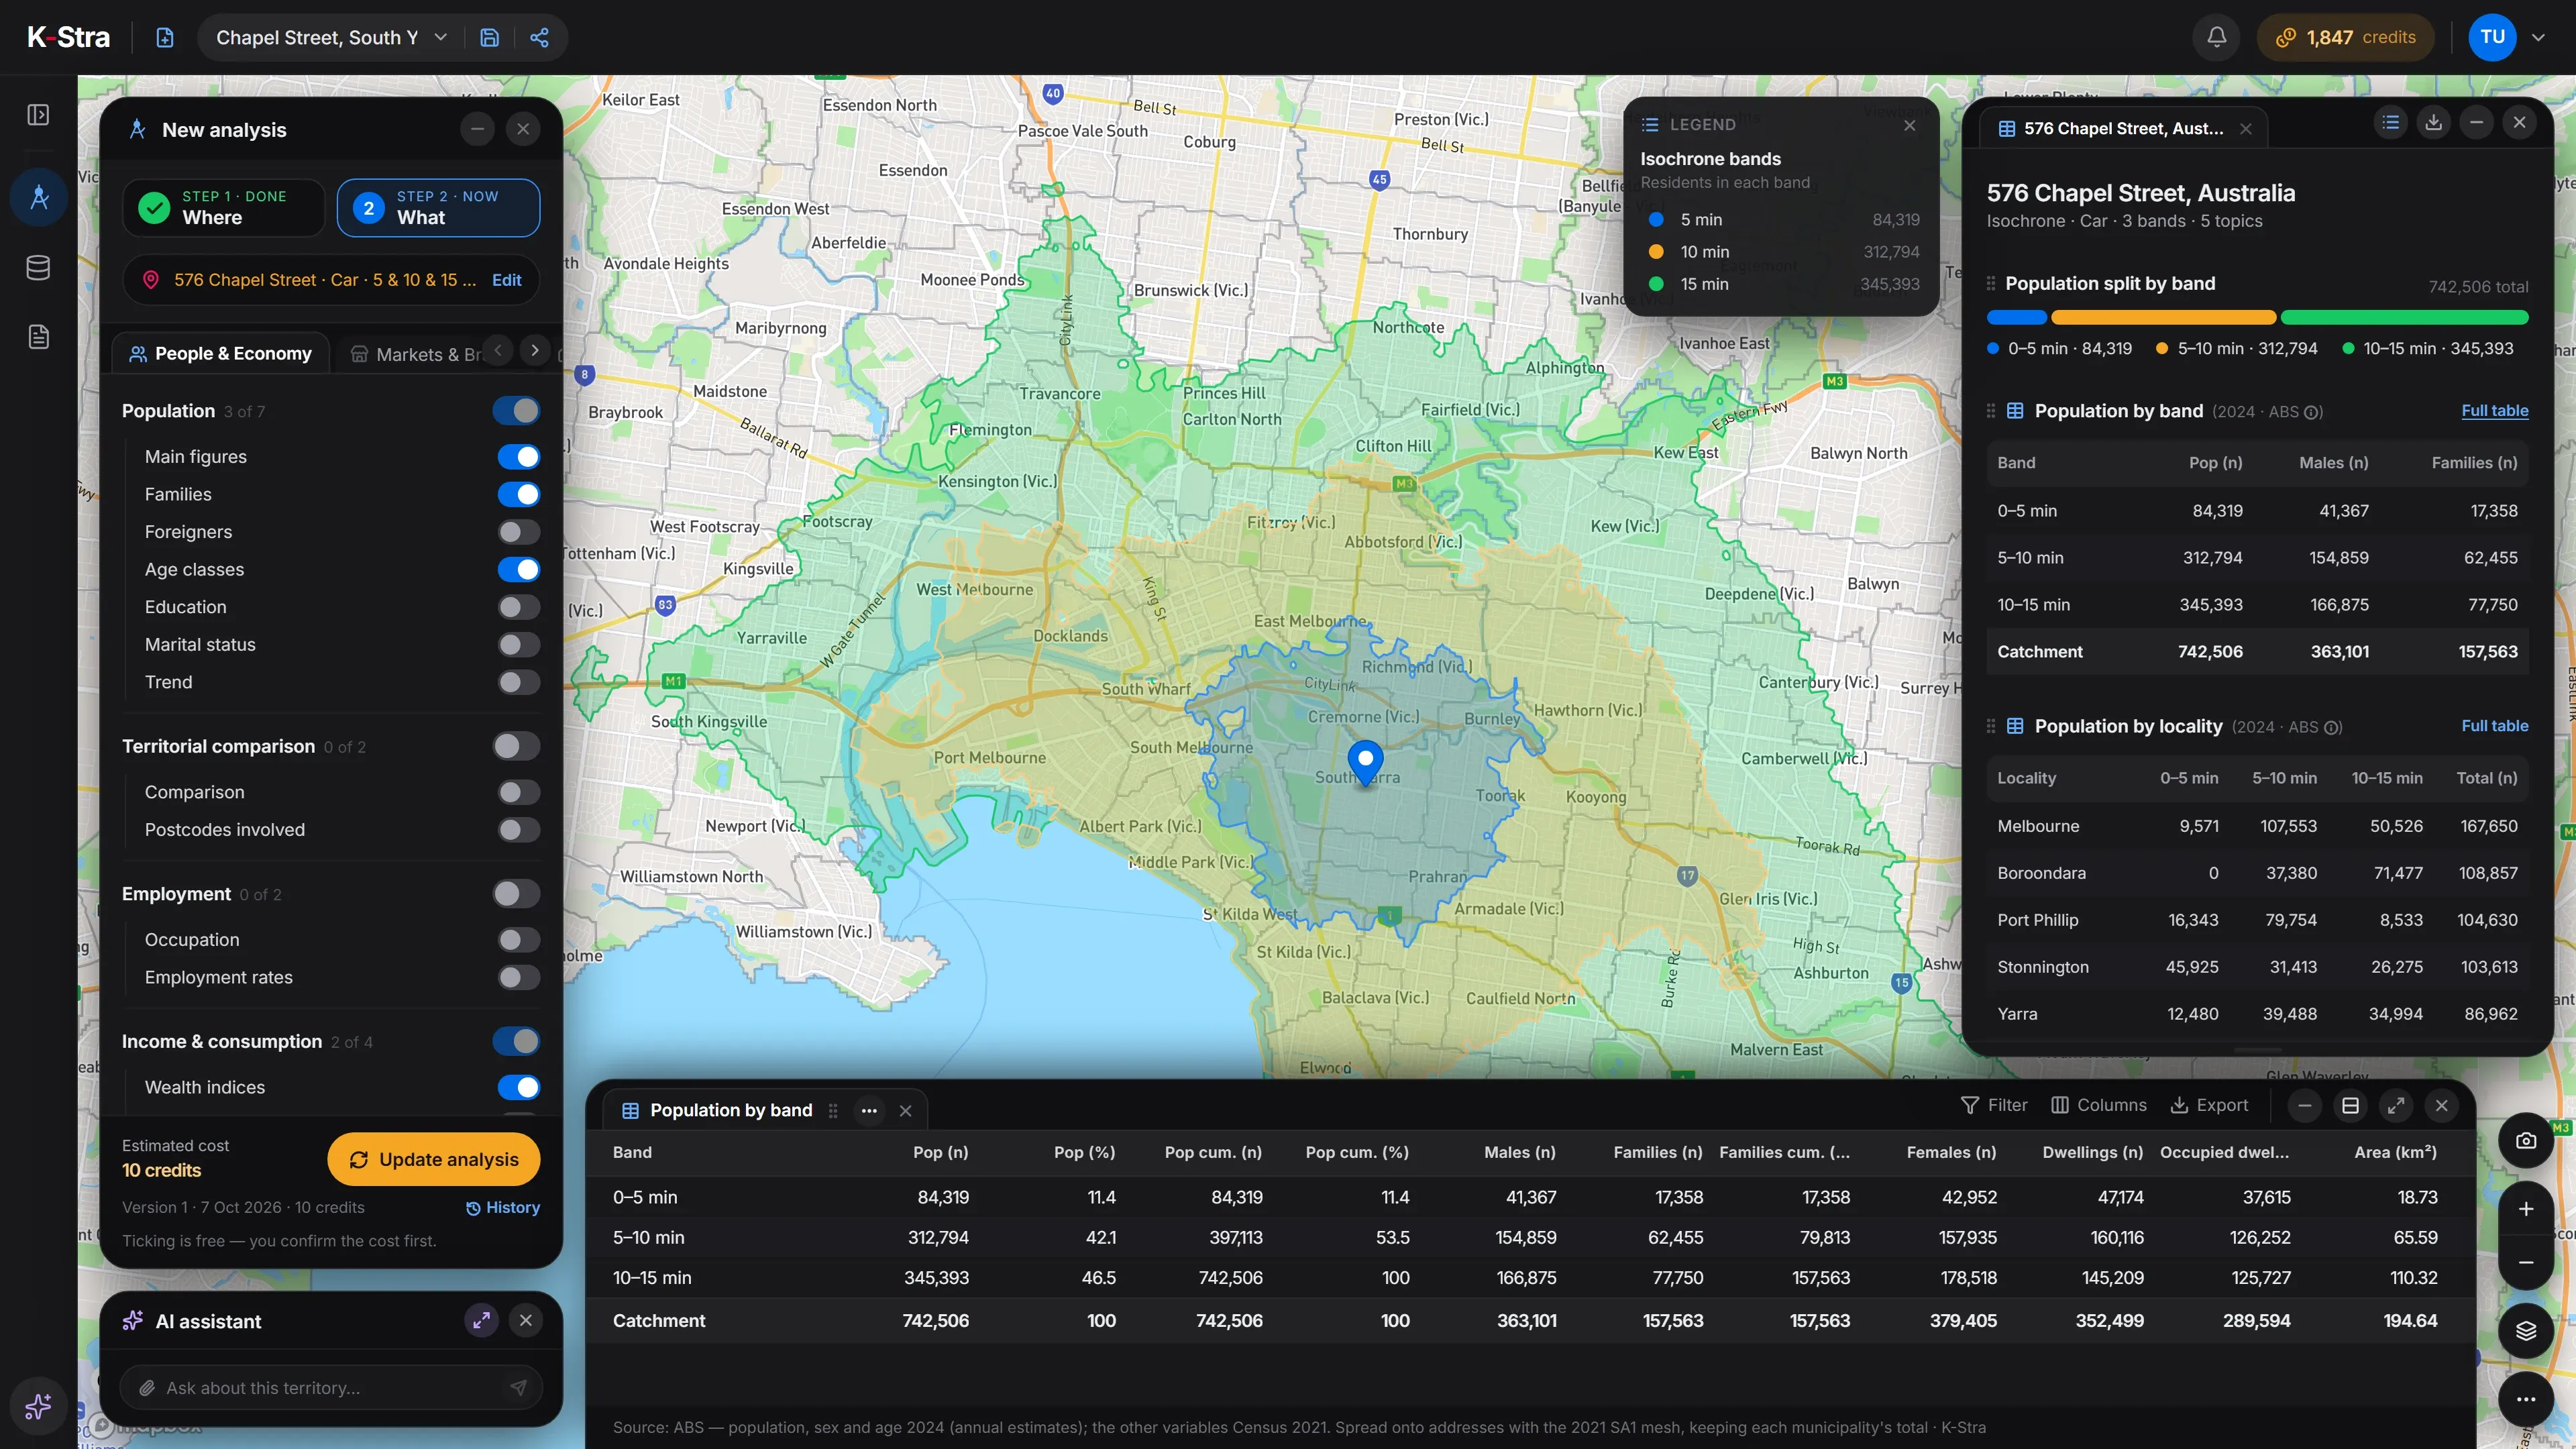Open the user account chevron menu
Image resolution: width=2576 pixels, height=1449 pixels.
(x=2538, y=37)
